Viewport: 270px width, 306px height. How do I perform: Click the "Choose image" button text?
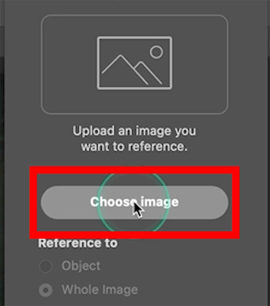pos(134,202)
